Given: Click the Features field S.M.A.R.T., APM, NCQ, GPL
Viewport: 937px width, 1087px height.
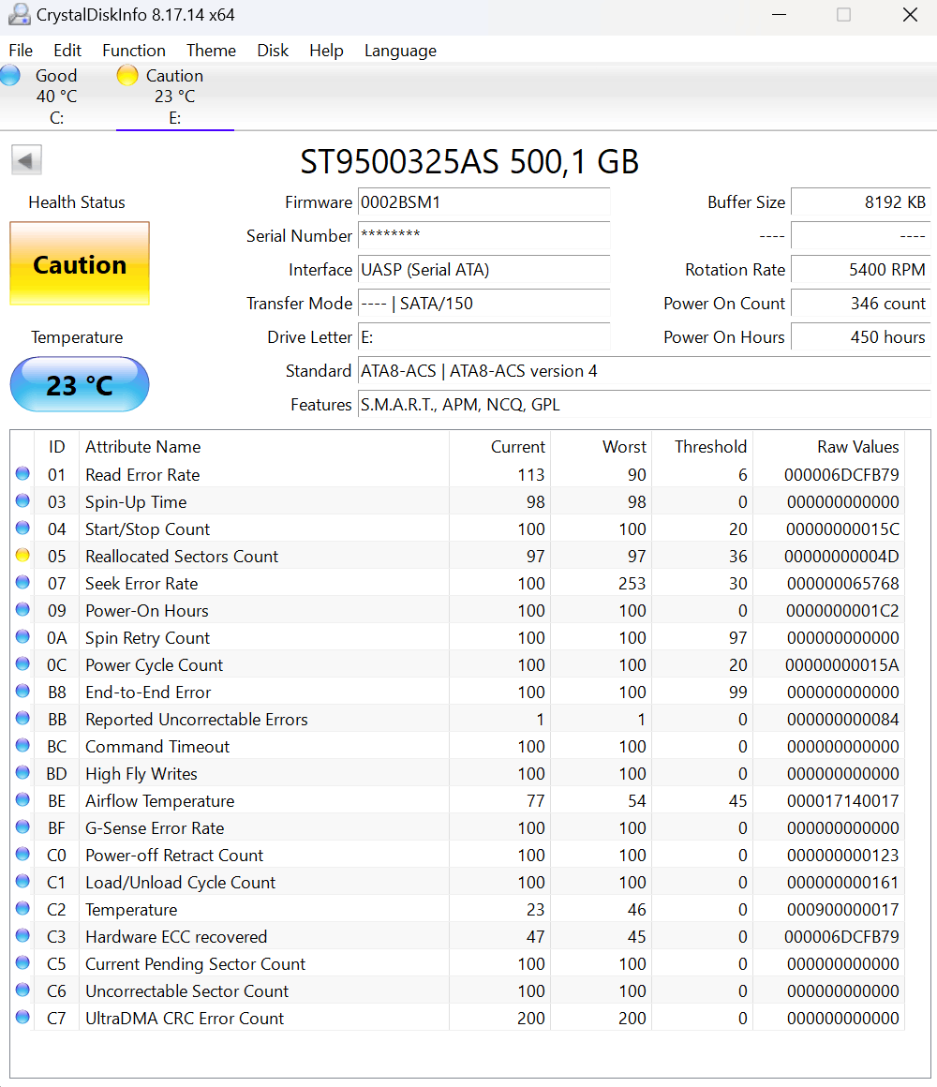Looking at the screenshot, I should tap(644, 405).
